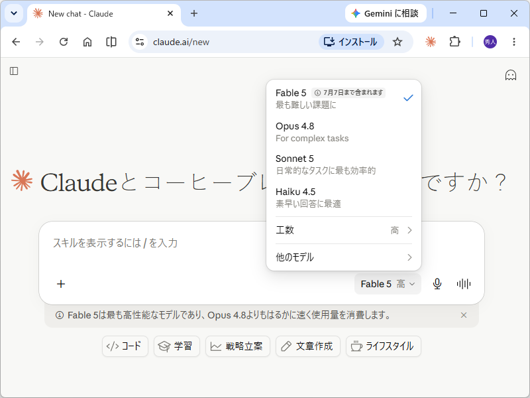The width and height of the screenshot is (530, 398).
Task: Open site information icon in address bar
Action: [x=140, y=42]
